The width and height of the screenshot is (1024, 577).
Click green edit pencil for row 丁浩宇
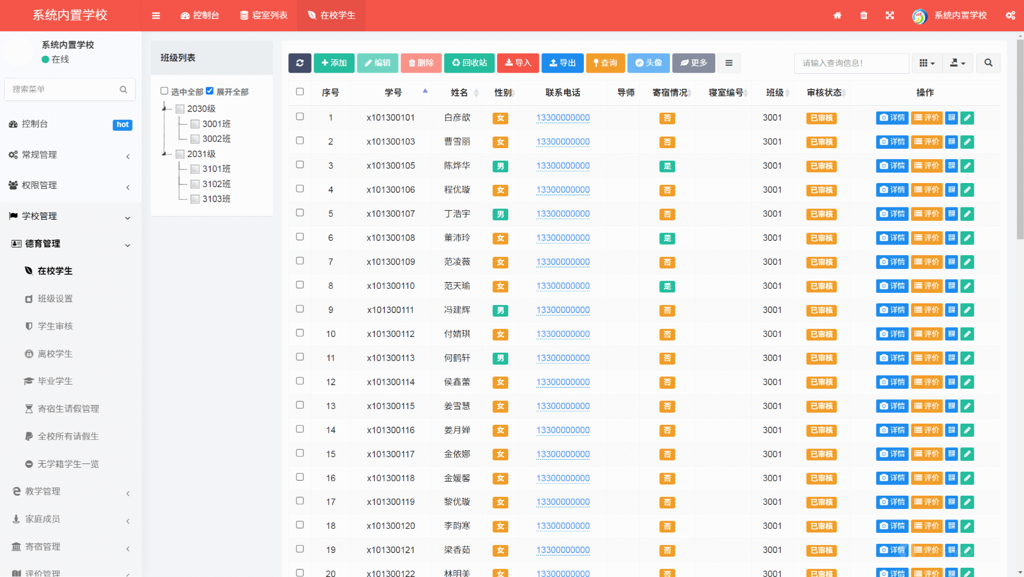click(x=967, y=214)
